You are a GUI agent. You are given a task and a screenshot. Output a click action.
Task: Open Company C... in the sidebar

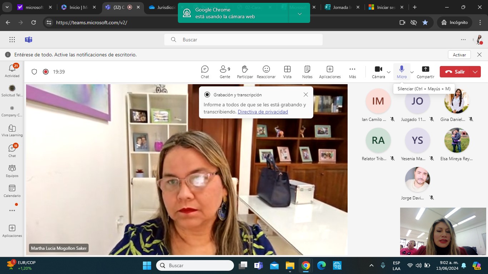[x=12, y=111]
